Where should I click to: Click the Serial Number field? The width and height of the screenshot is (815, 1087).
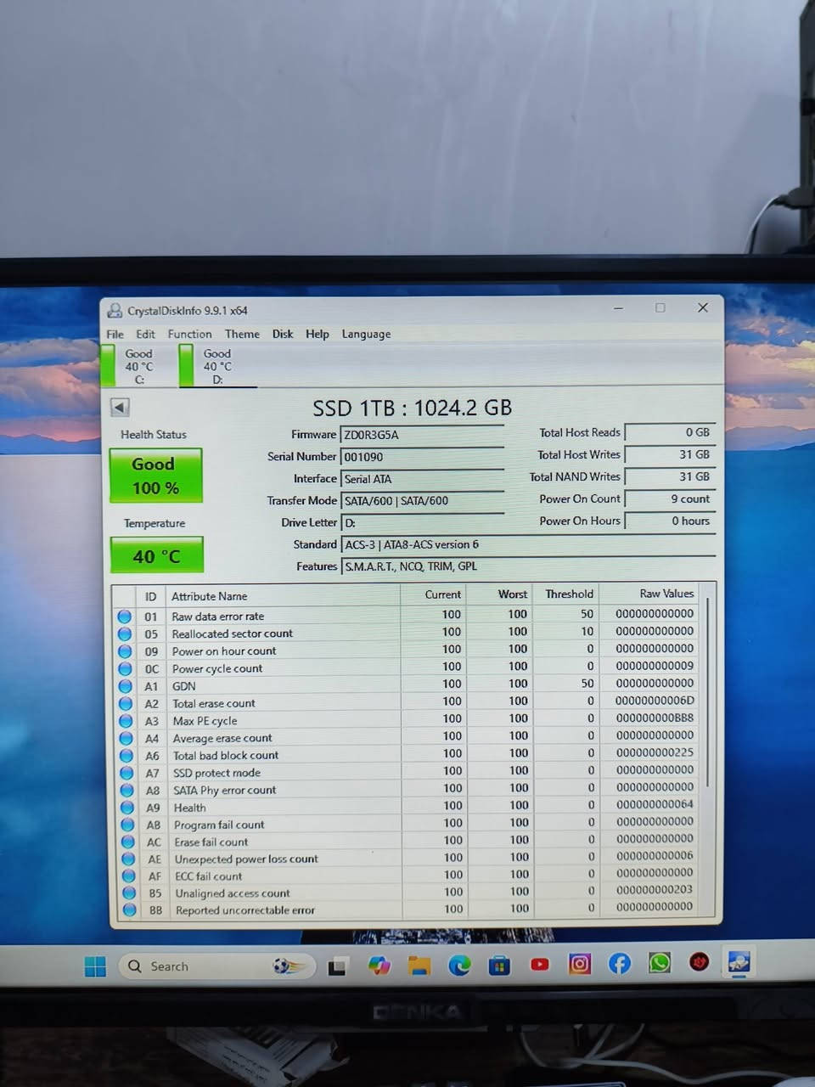pos(422,457)
